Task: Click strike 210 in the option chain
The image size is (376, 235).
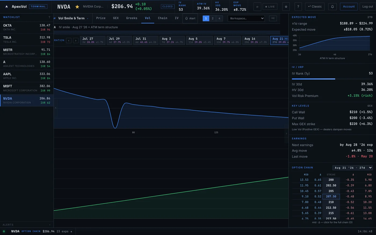Action: coord(331,202)
